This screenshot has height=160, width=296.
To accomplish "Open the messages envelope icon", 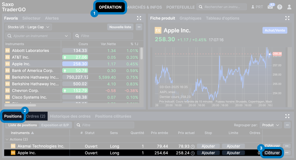I will tap(270, 7).
